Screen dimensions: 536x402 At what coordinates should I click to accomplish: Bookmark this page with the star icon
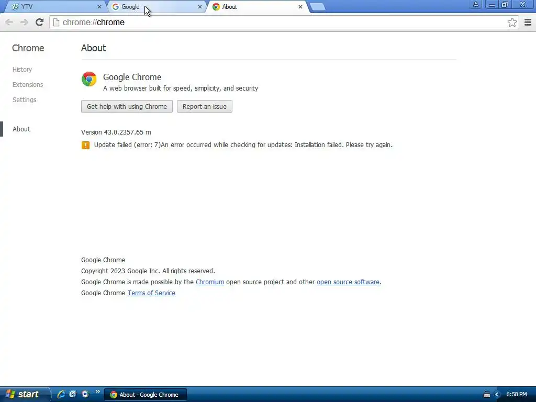pyautogui.click(x=512, y=22)
